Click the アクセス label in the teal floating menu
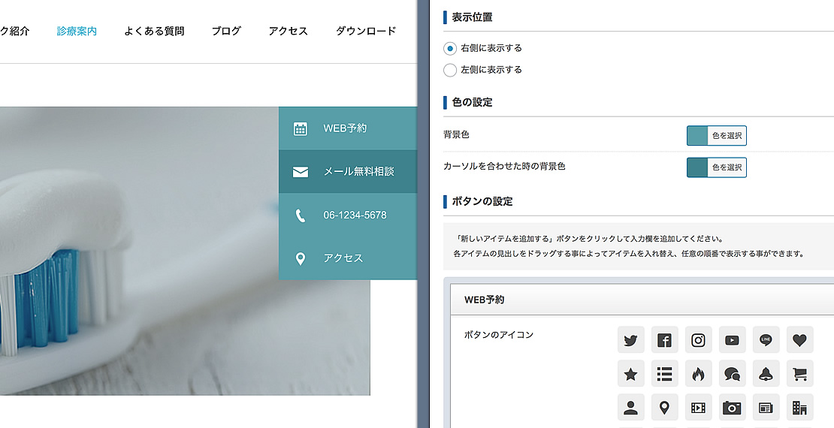Screen dimensions: 834x428 [343, 258]
